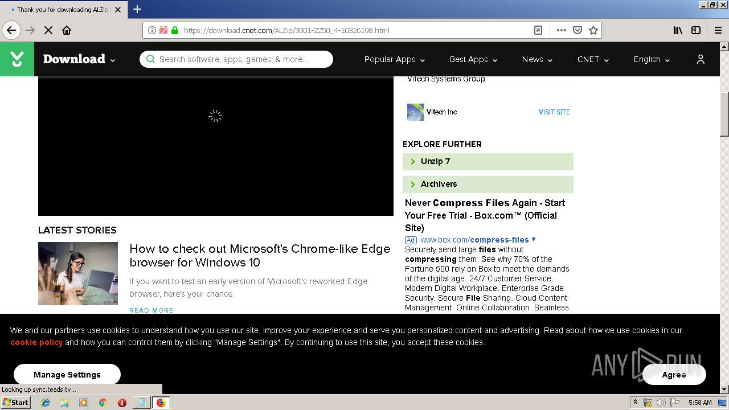
Task: Bookmark this page with the star icon
Action: [x=593, y=30]
